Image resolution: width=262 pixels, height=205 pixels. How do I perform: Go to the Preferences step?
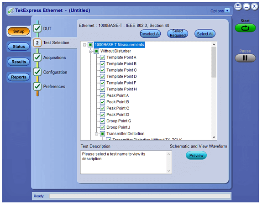[54, 87]
